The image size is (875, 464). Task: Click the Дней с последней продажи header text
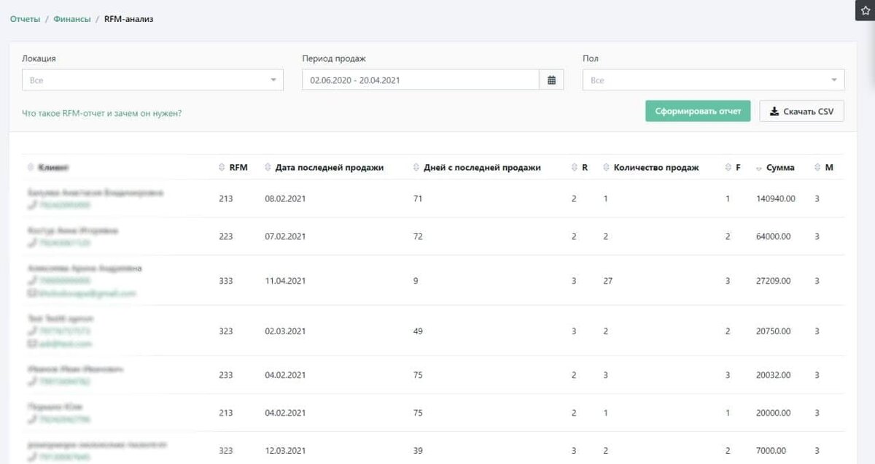(482, 168)
